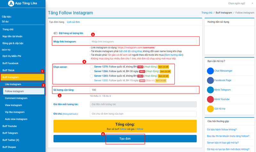Open FAQ Có hủy và tạo lại đơn

[228, 149]
